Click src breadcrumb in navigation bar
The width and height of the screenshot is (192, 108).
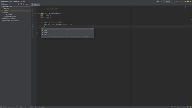11,1
